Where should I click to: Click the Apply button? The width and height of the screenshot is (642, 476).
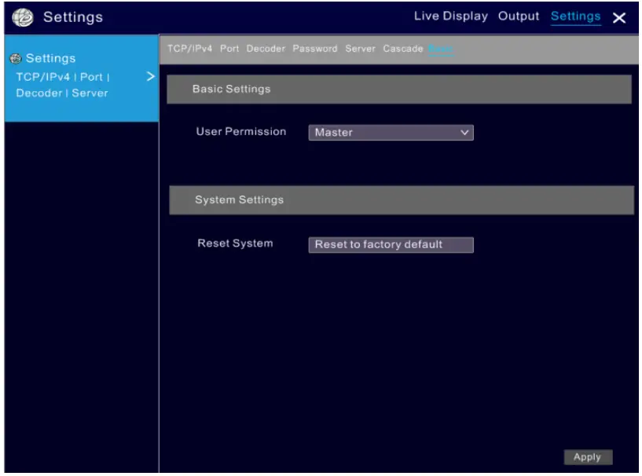pyautogui.click(x=588, y=457)
